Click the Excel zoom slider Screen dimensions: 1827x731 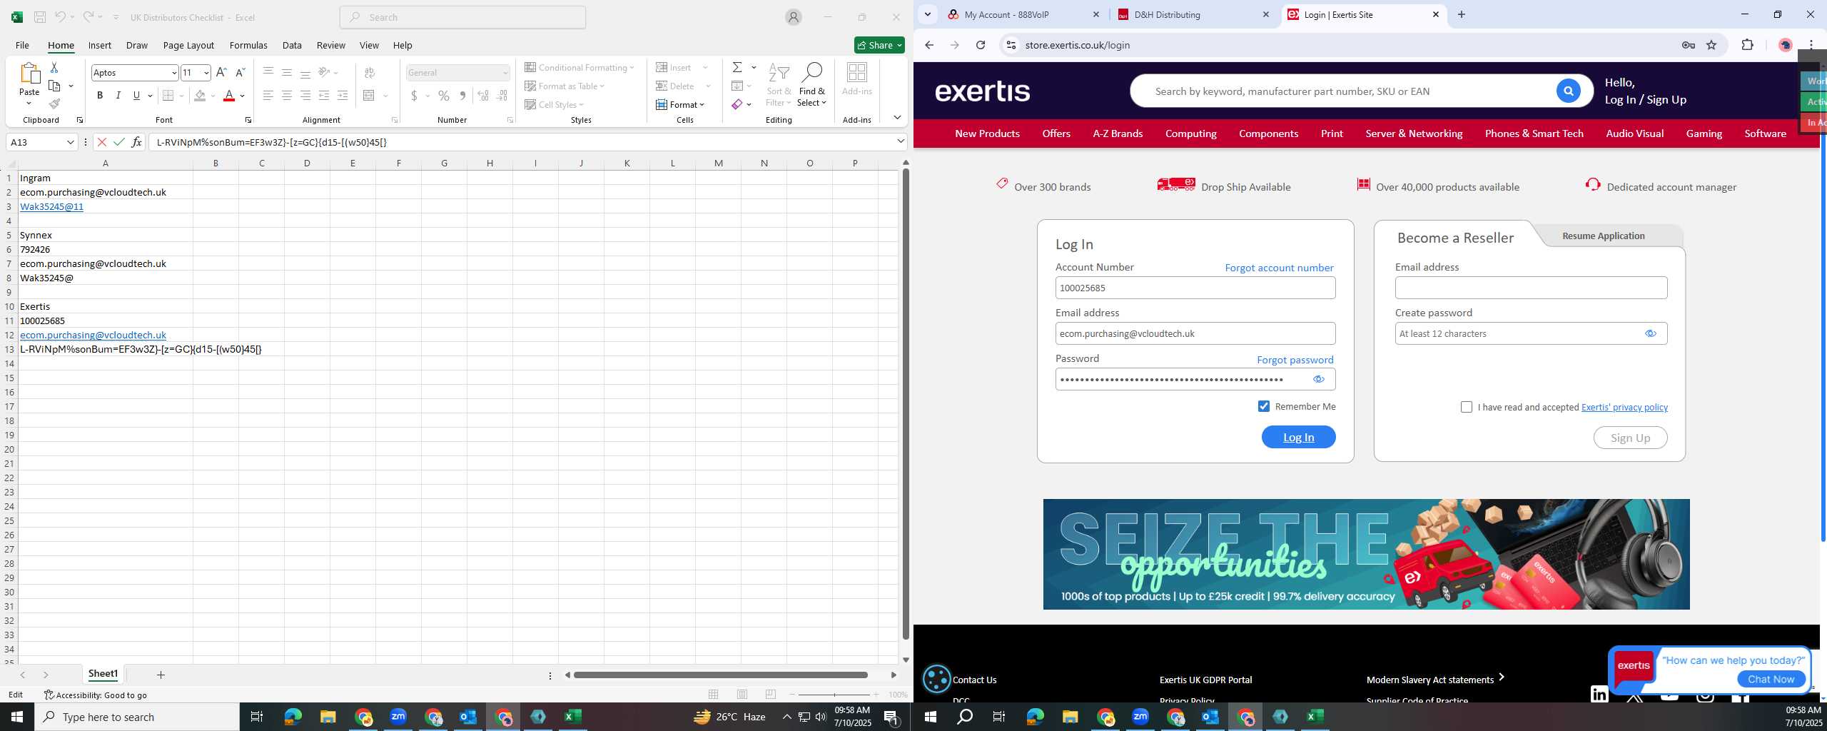[x=834, y=695]
